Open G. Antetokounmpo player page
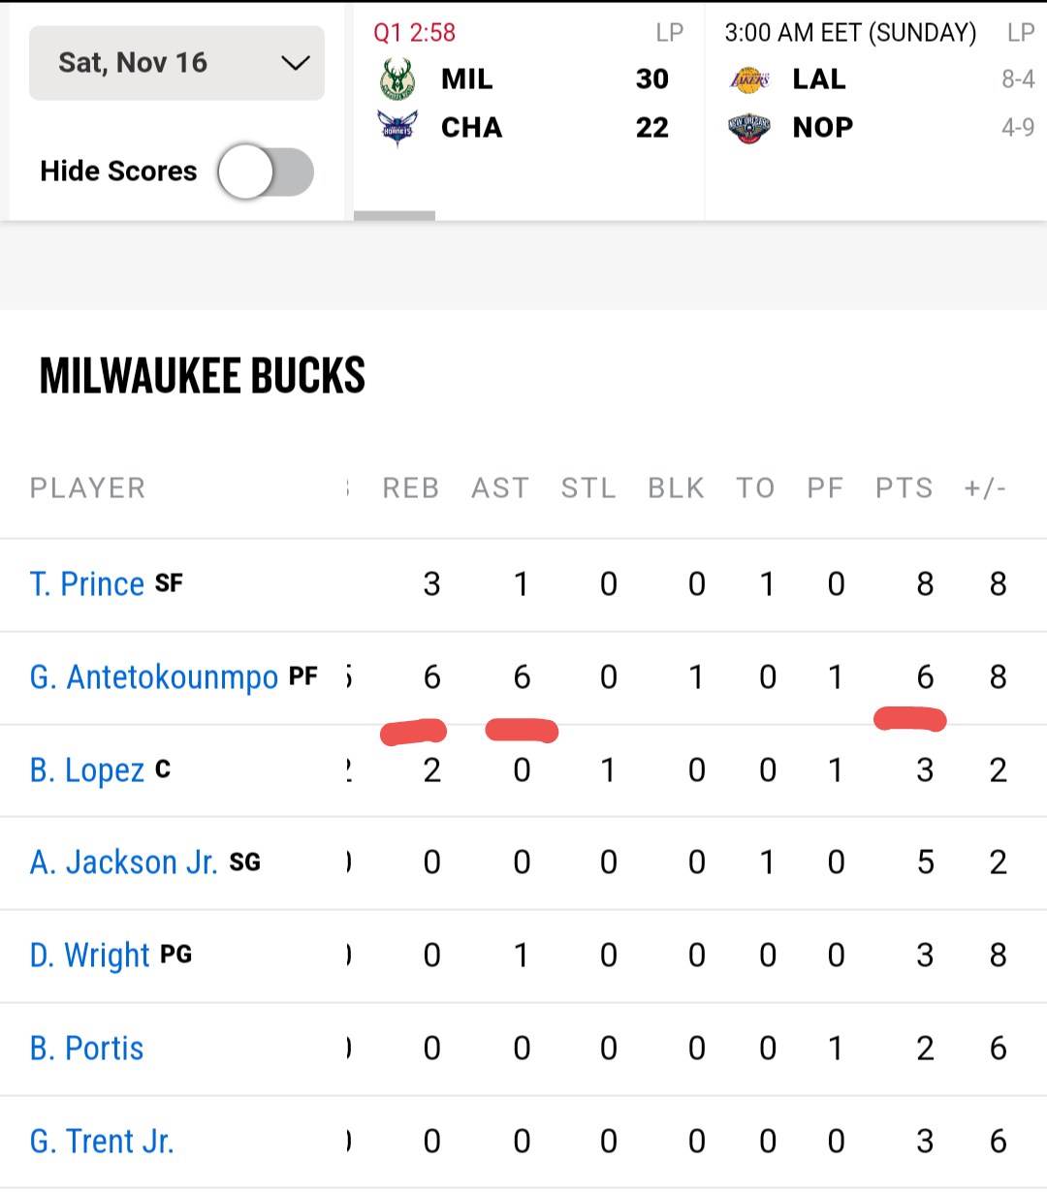The image size is (1047, 1192). point(154,677)
